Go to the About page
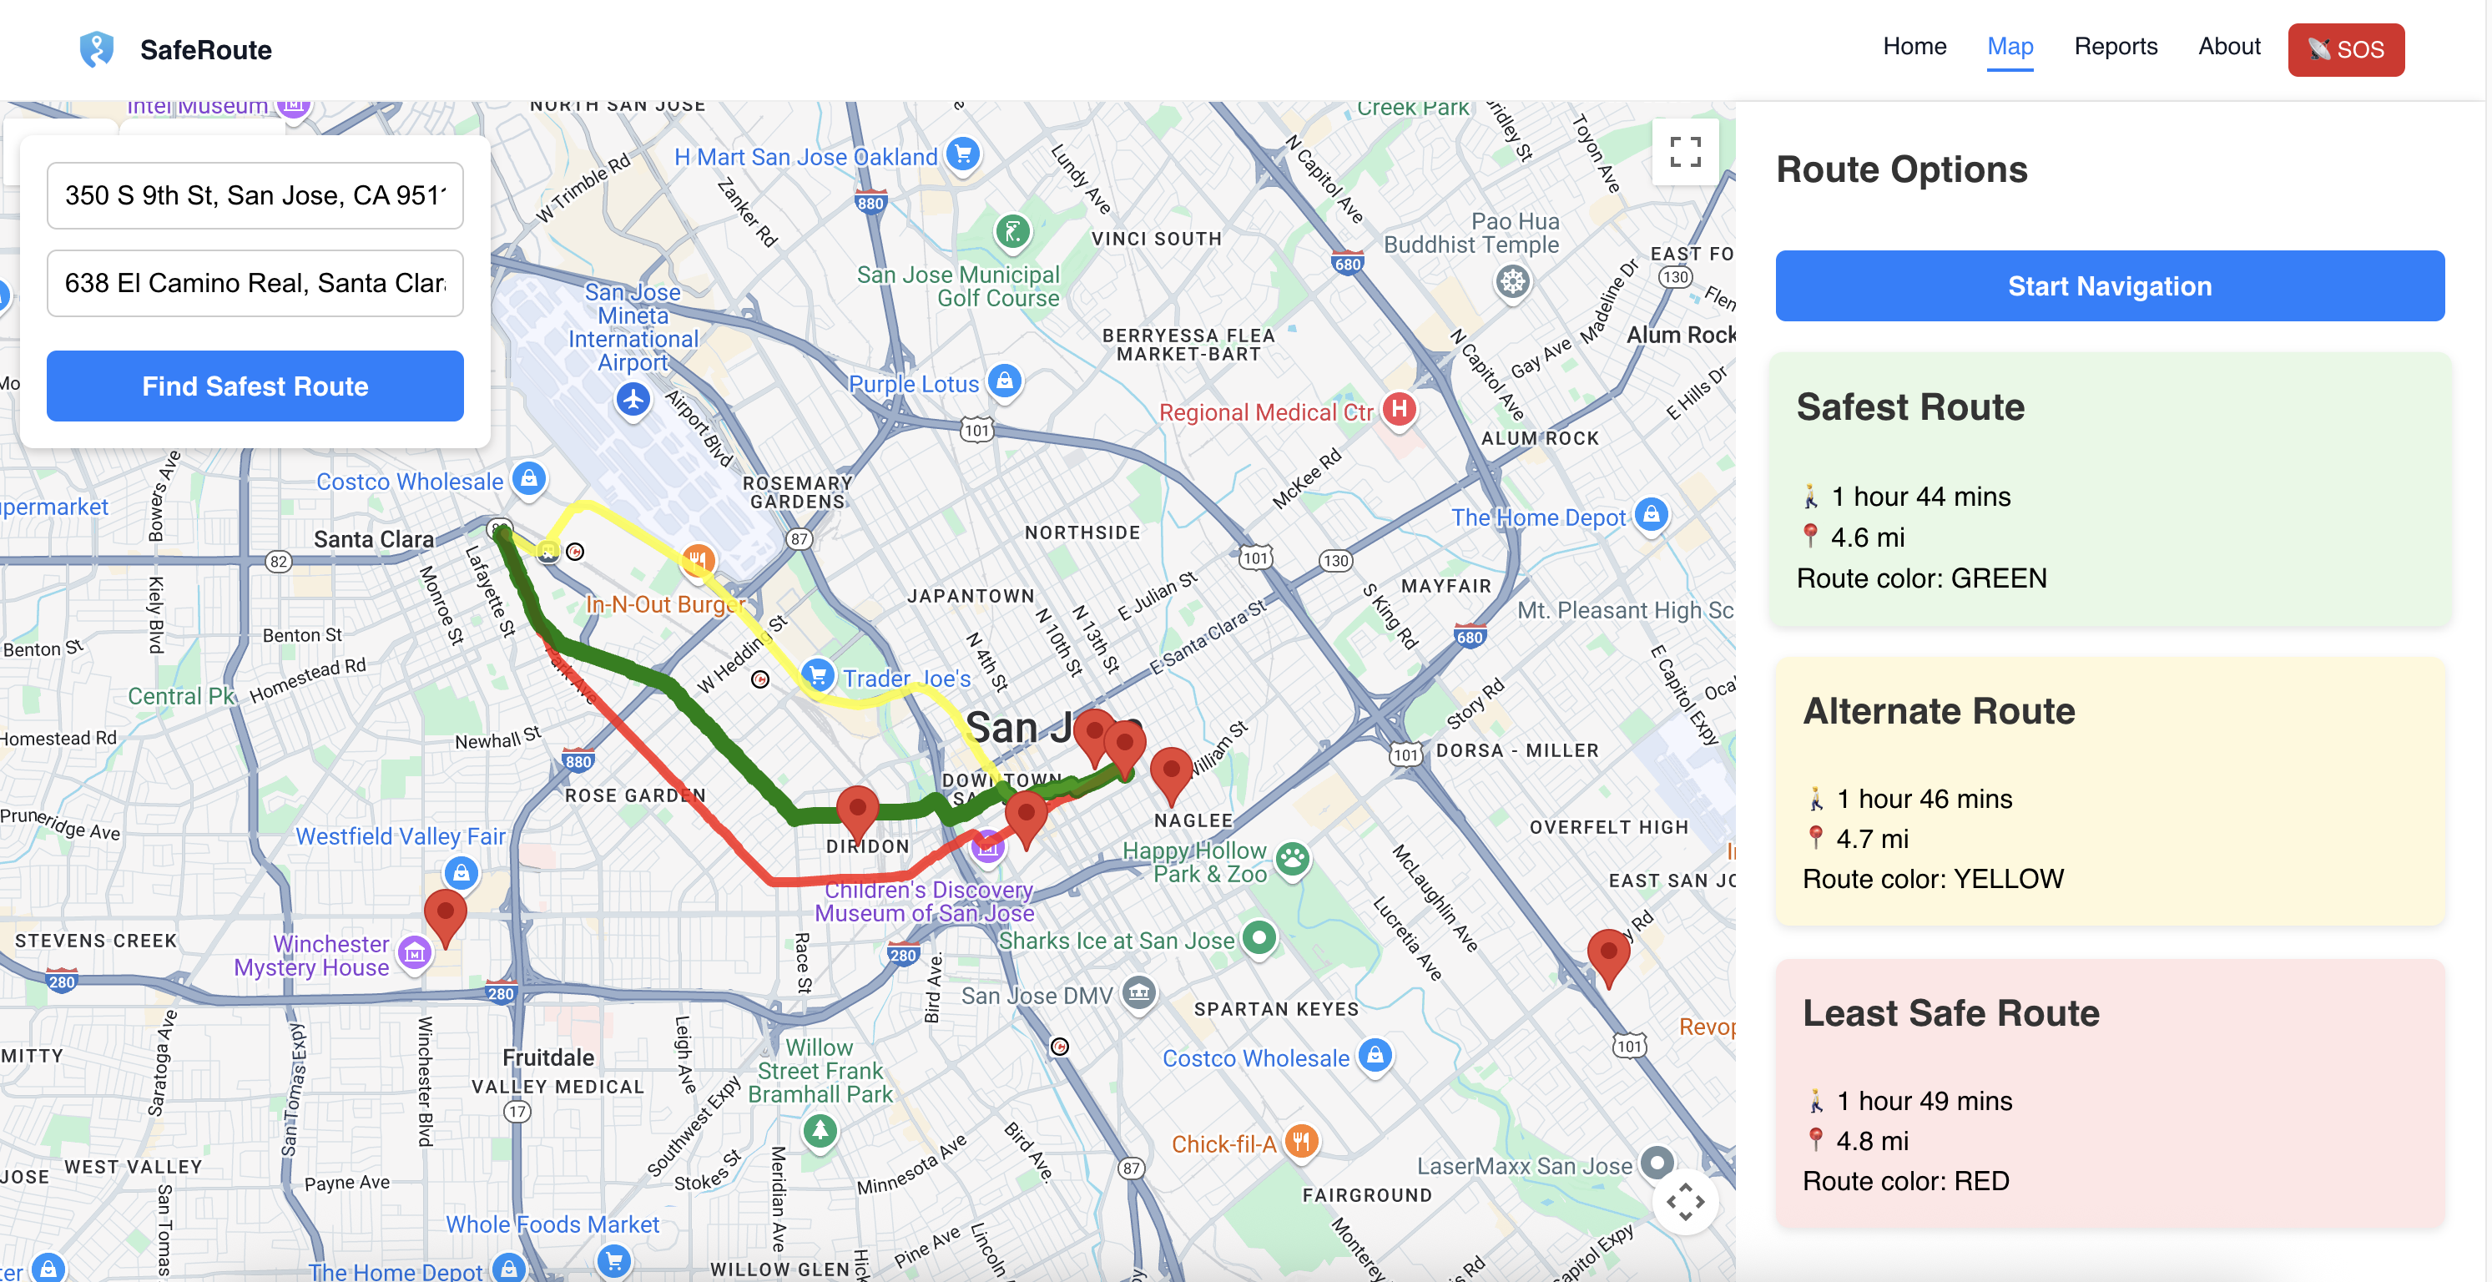Image resolution: width=2492 pixels, height=1282 pixels. [x=2229, y=47]
